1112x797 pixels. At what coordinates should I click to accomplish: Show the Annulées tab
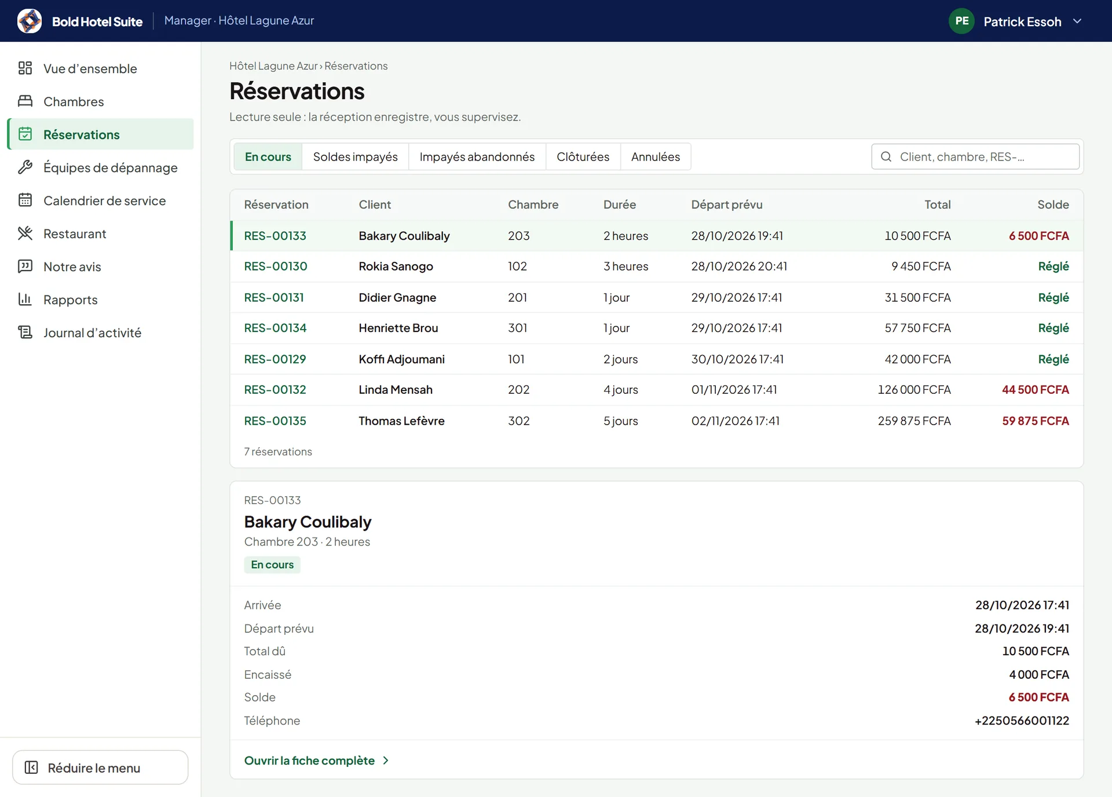coord(656,156)
